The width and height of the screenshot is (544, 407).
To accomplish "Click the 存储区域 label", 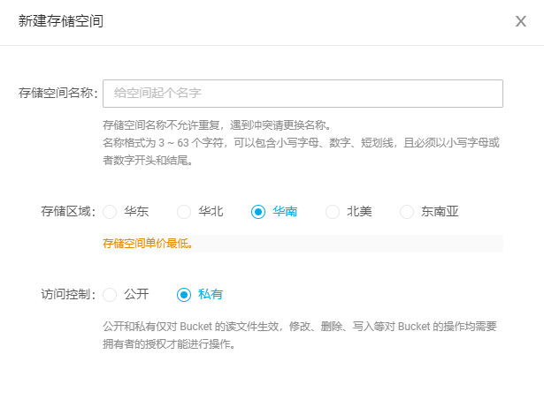I will click(68, 211).
